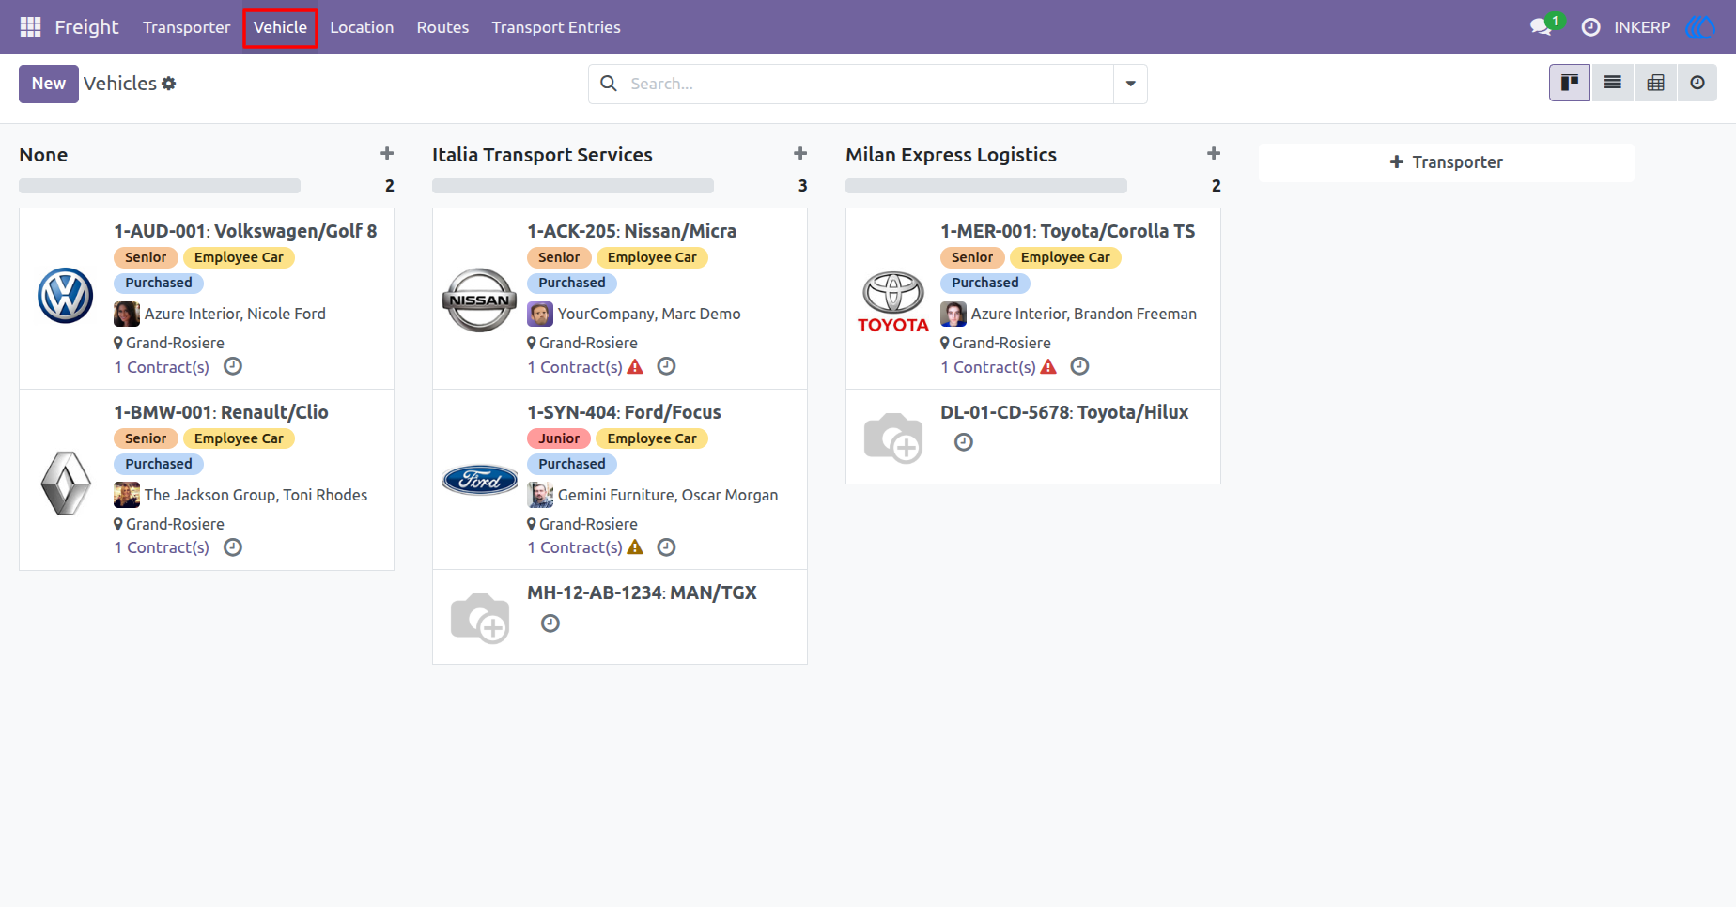Open the Transport Entries menu
The image size is (1736, 907).
(x=556, y=27)
